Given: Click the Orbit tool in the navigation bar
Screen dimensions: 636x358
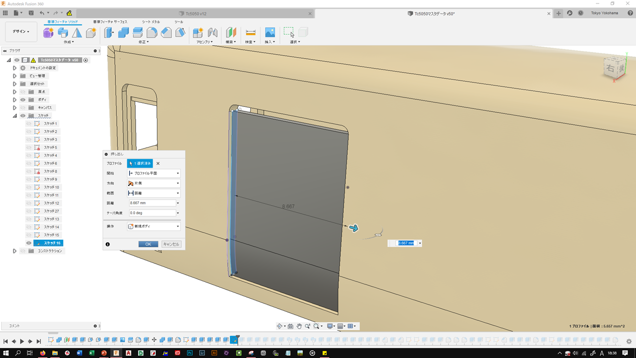Looking at the screenshot, I should [x=280, y=326].
